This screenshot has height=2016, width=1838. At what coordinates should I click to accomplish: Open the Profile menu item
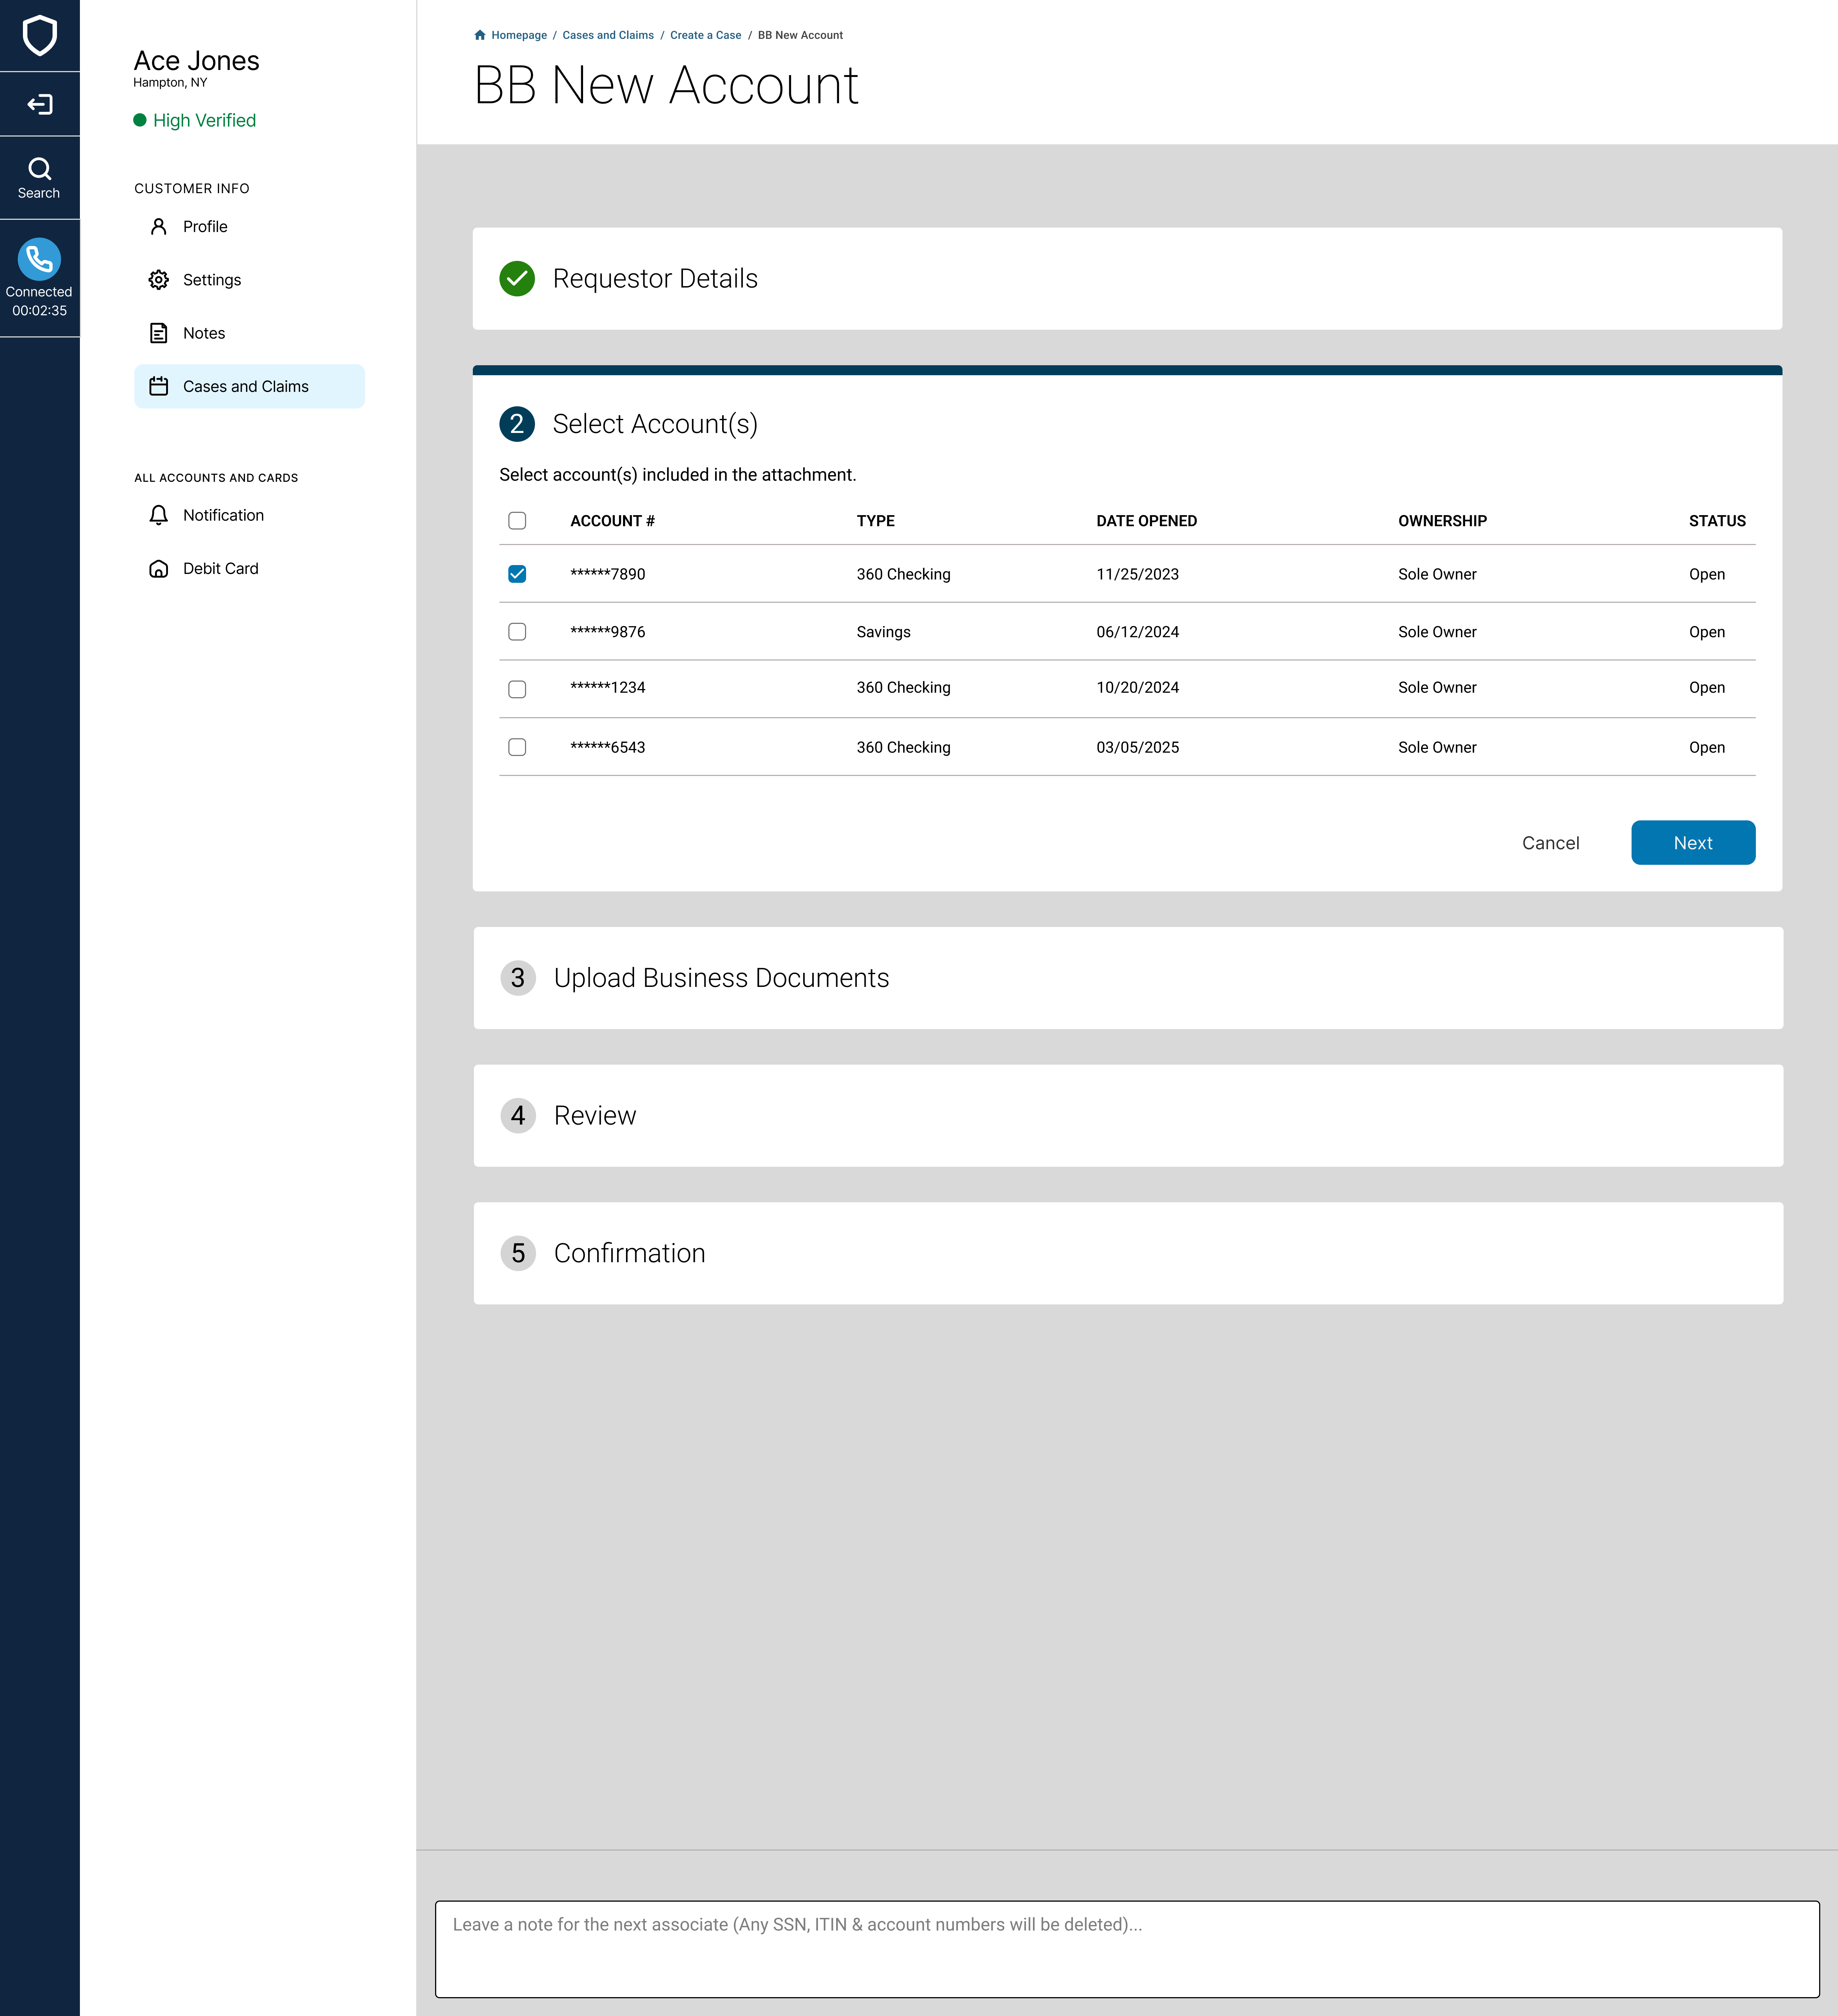tap(205, 227)
